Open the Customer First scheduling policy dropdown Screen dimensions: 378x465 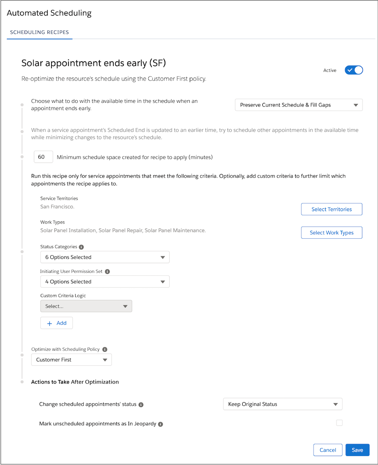coord(71,360)
